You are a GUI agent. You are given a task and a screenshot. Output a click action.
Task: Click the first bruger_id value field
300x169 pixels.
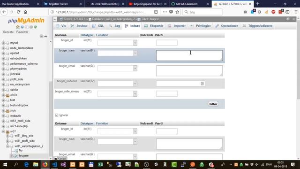[x=167, y=43]
